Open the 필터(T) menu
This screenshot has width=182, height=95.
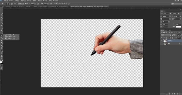pos(40,1)
